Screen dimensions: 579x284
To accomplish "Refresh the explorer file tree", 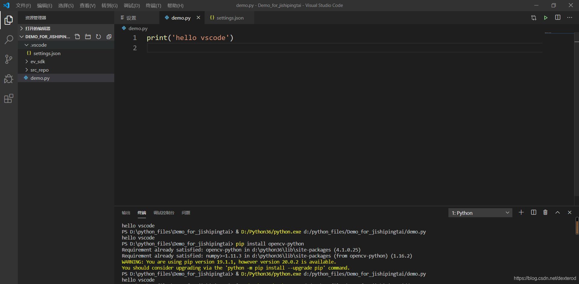I will 98,37.
